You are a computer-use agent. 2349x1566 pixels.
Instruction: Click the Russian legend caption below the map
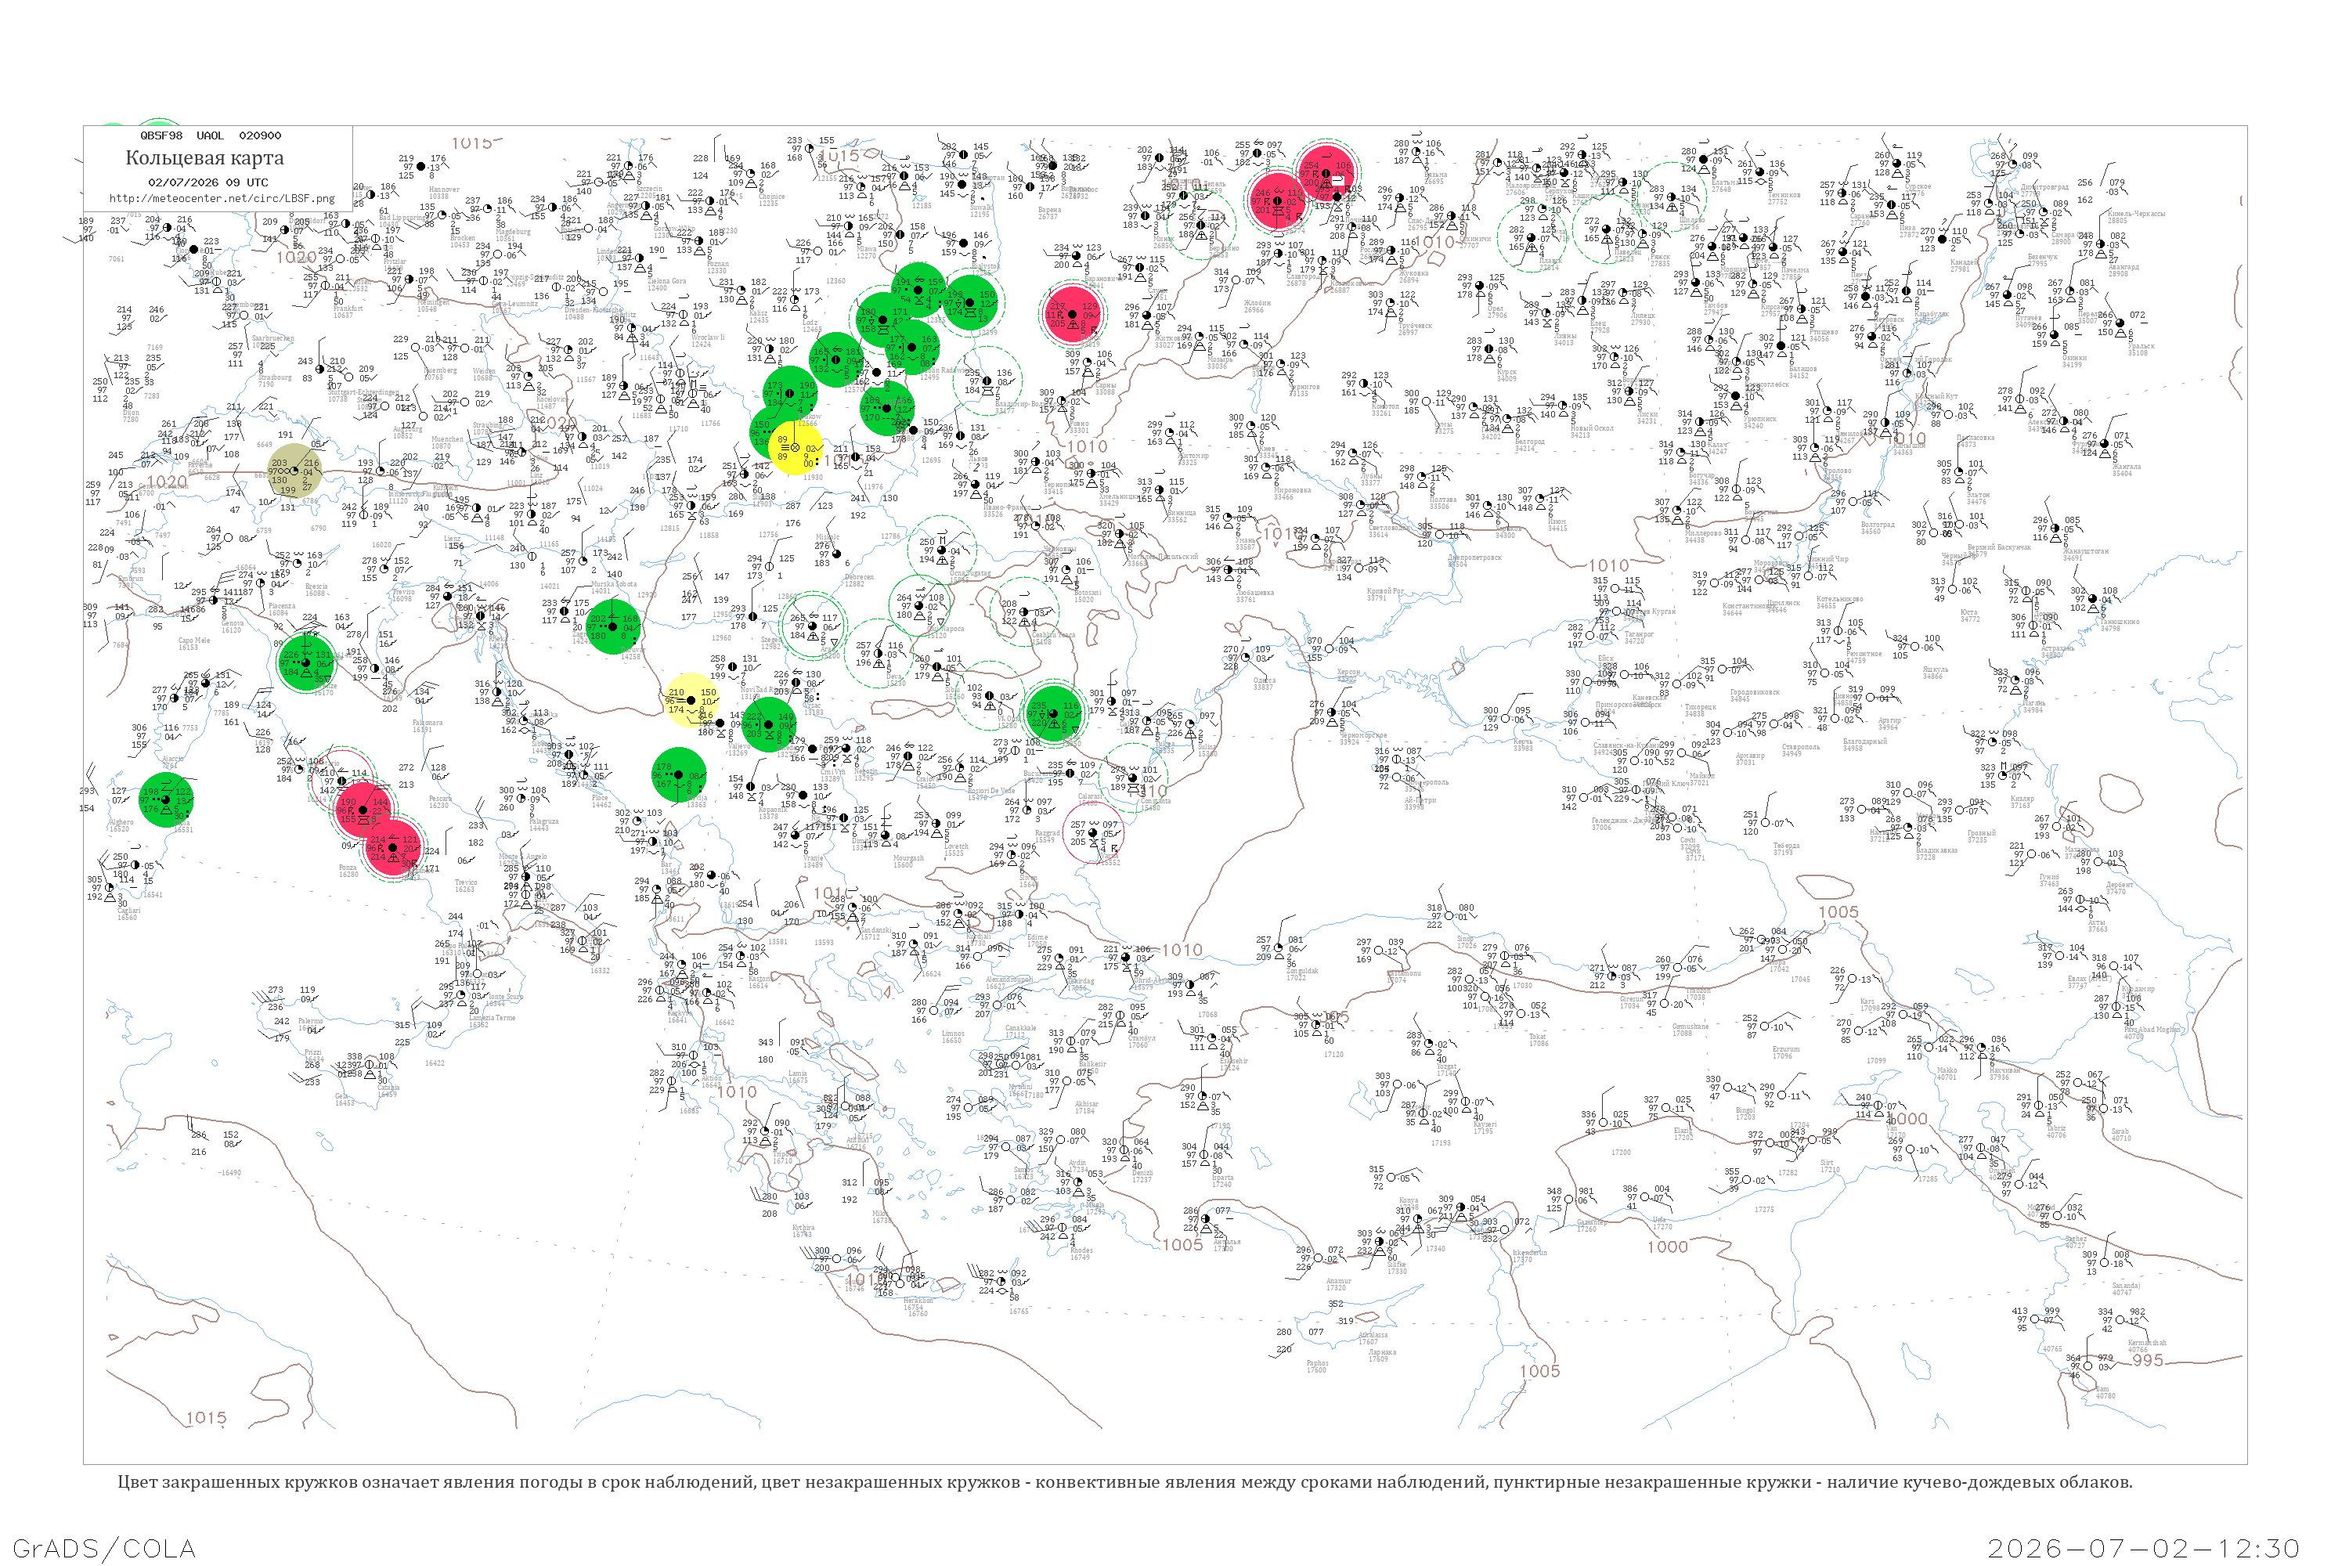[1124, 1482]
